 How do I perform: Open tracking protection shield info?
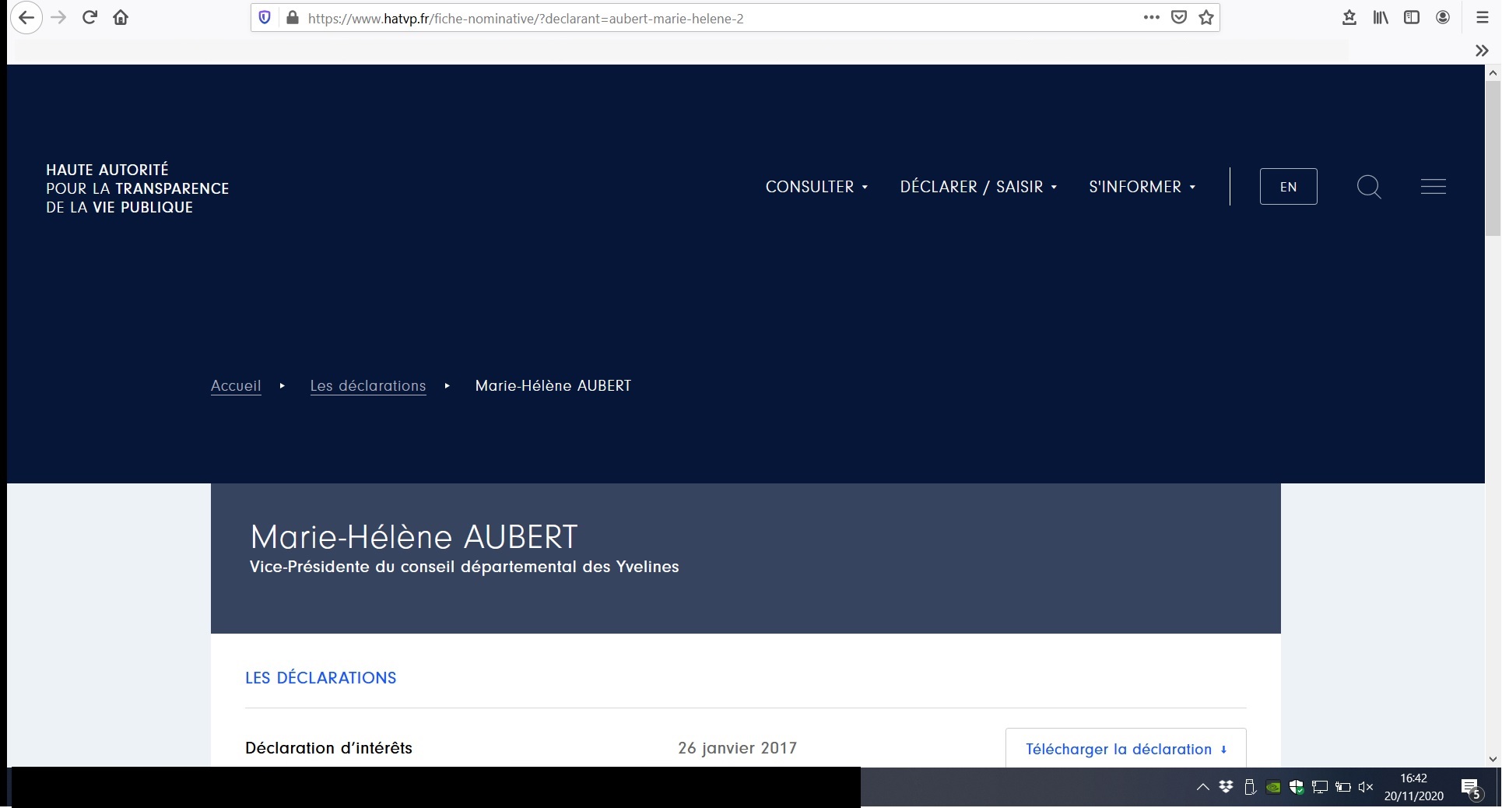(265, 18)
